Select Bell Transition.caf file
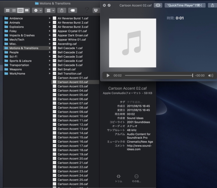The height and width of the screenshot is (188, 217). (x=70, y=73)
